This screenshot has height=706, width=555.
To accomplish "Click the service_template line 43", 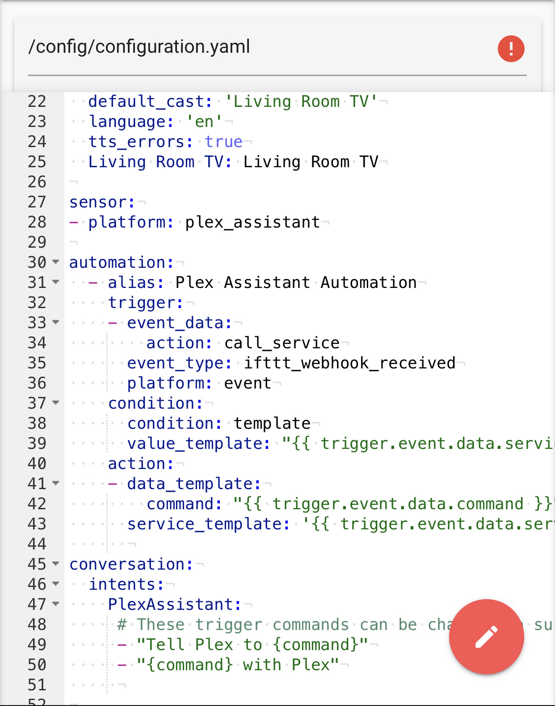I will click(341, 524).
